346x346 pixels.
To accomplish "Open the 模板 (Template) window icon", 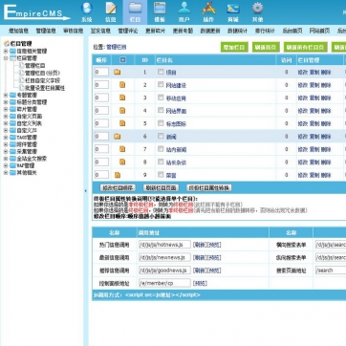I will click(160, 9).
